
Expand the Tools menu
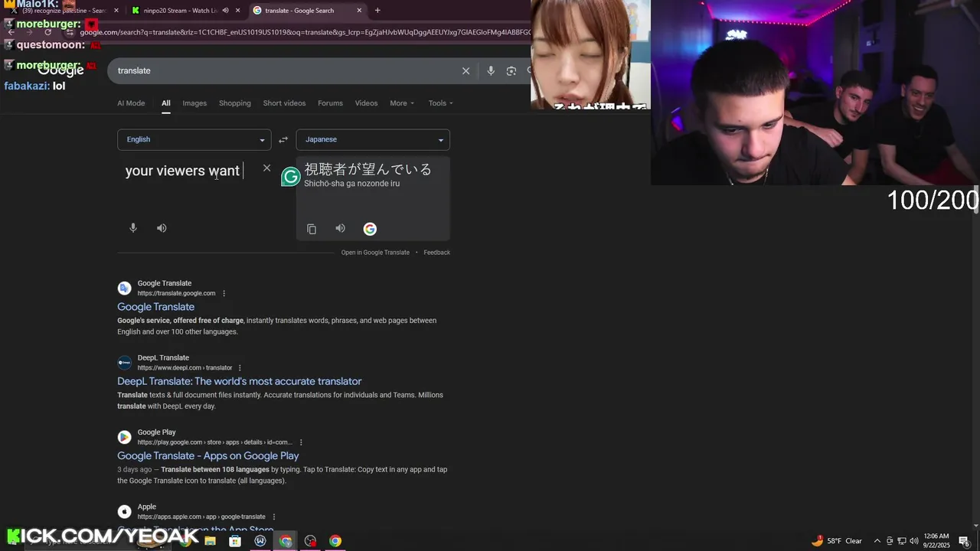pos(441,103)
